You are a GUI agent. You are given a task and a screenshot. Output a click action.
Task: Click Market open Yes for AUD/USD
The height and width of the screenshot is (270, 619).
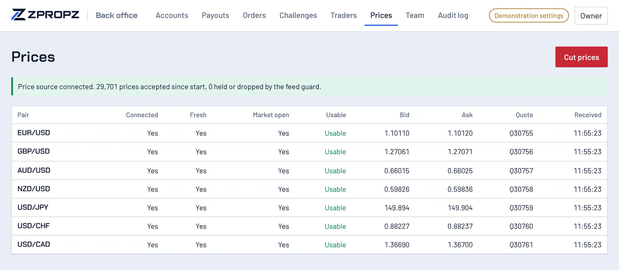tap(284, 170)
